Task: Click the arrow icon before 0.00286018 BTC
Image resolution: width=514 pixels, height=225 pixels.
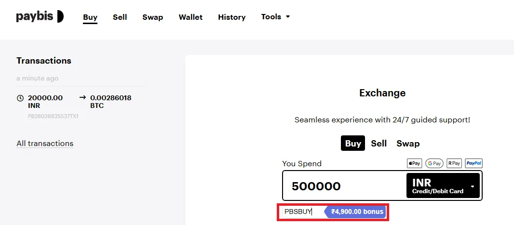Action: click(82, 98)
